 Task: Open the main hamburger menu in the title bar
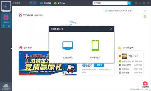coord(136,3)
